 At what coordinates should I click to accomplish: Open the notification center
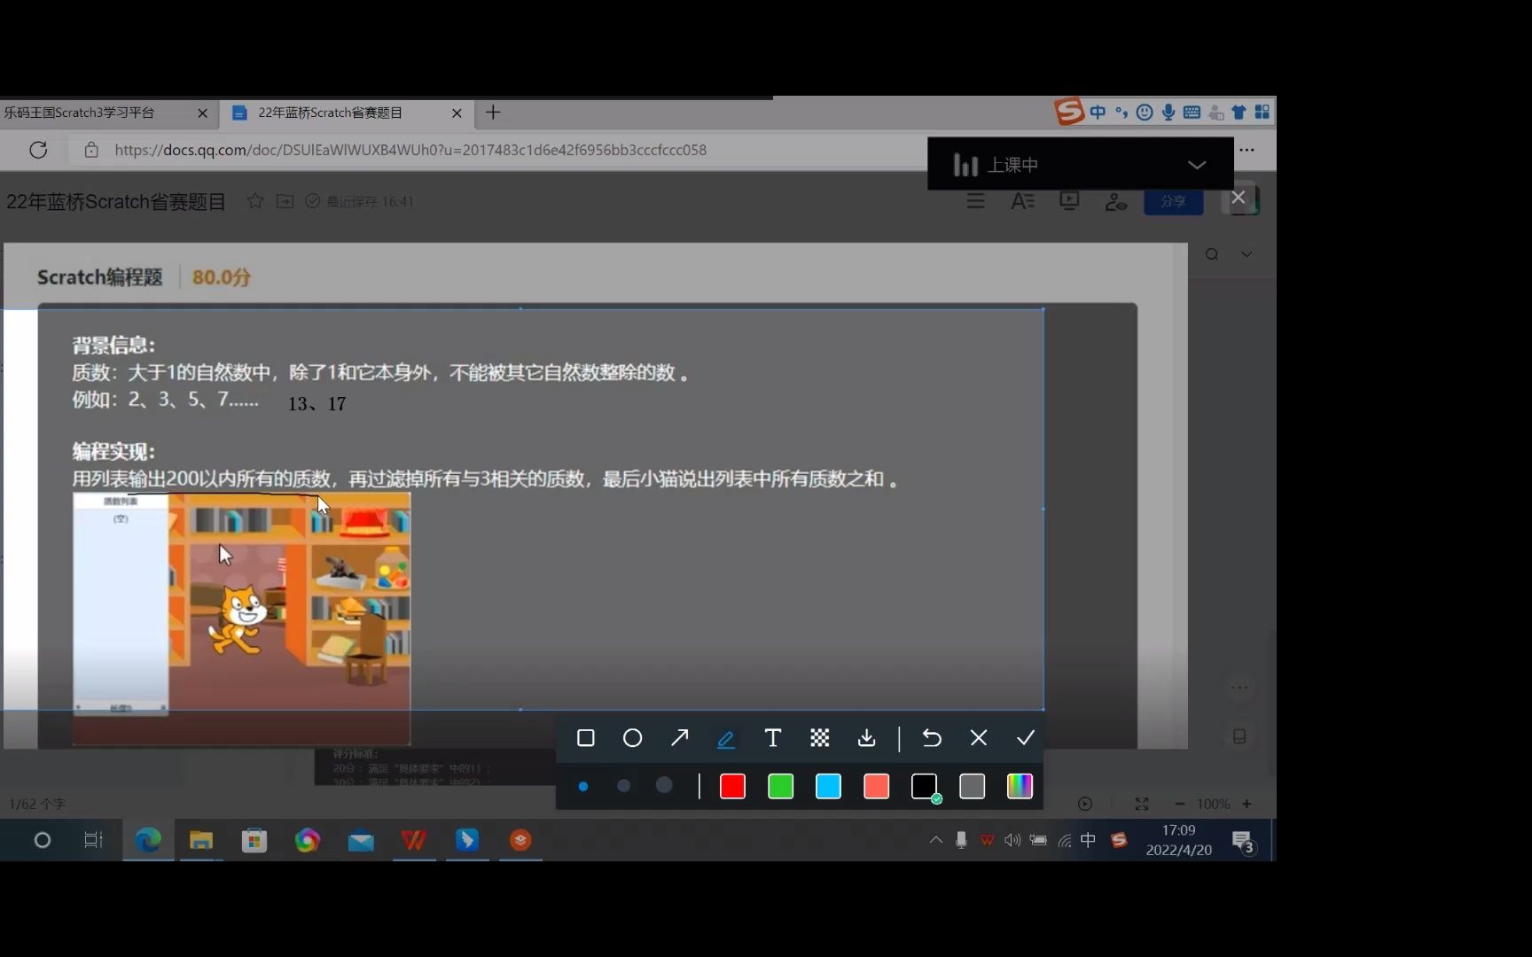[x=1243, y=841]
